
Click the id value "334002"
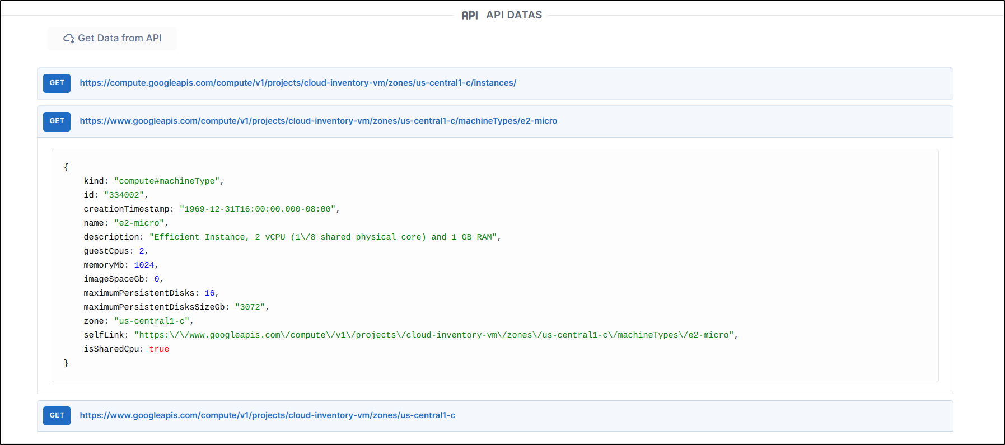124,195
